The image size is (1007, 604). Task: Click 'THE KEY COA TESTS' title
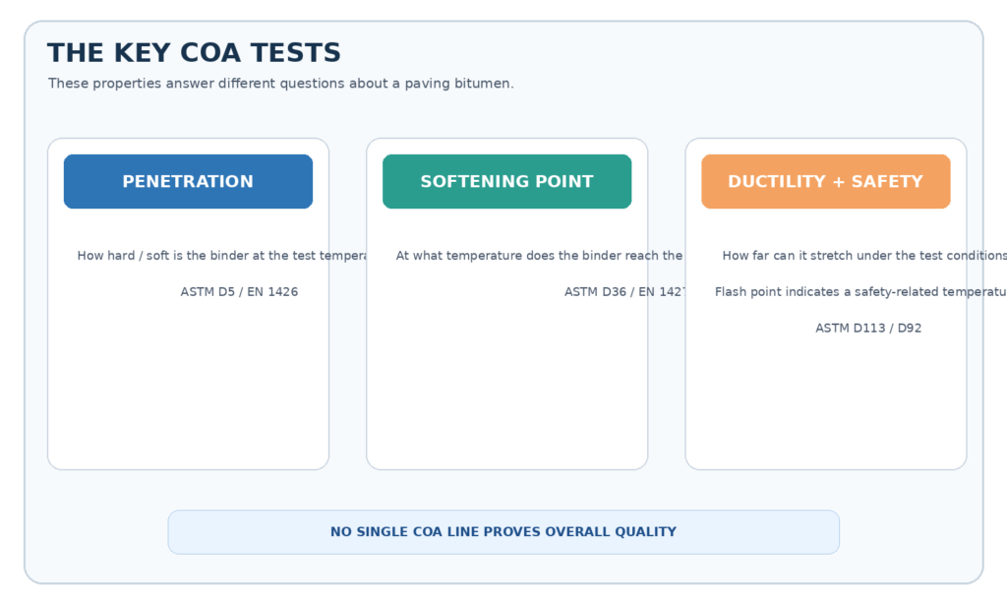tap(194, 53)
